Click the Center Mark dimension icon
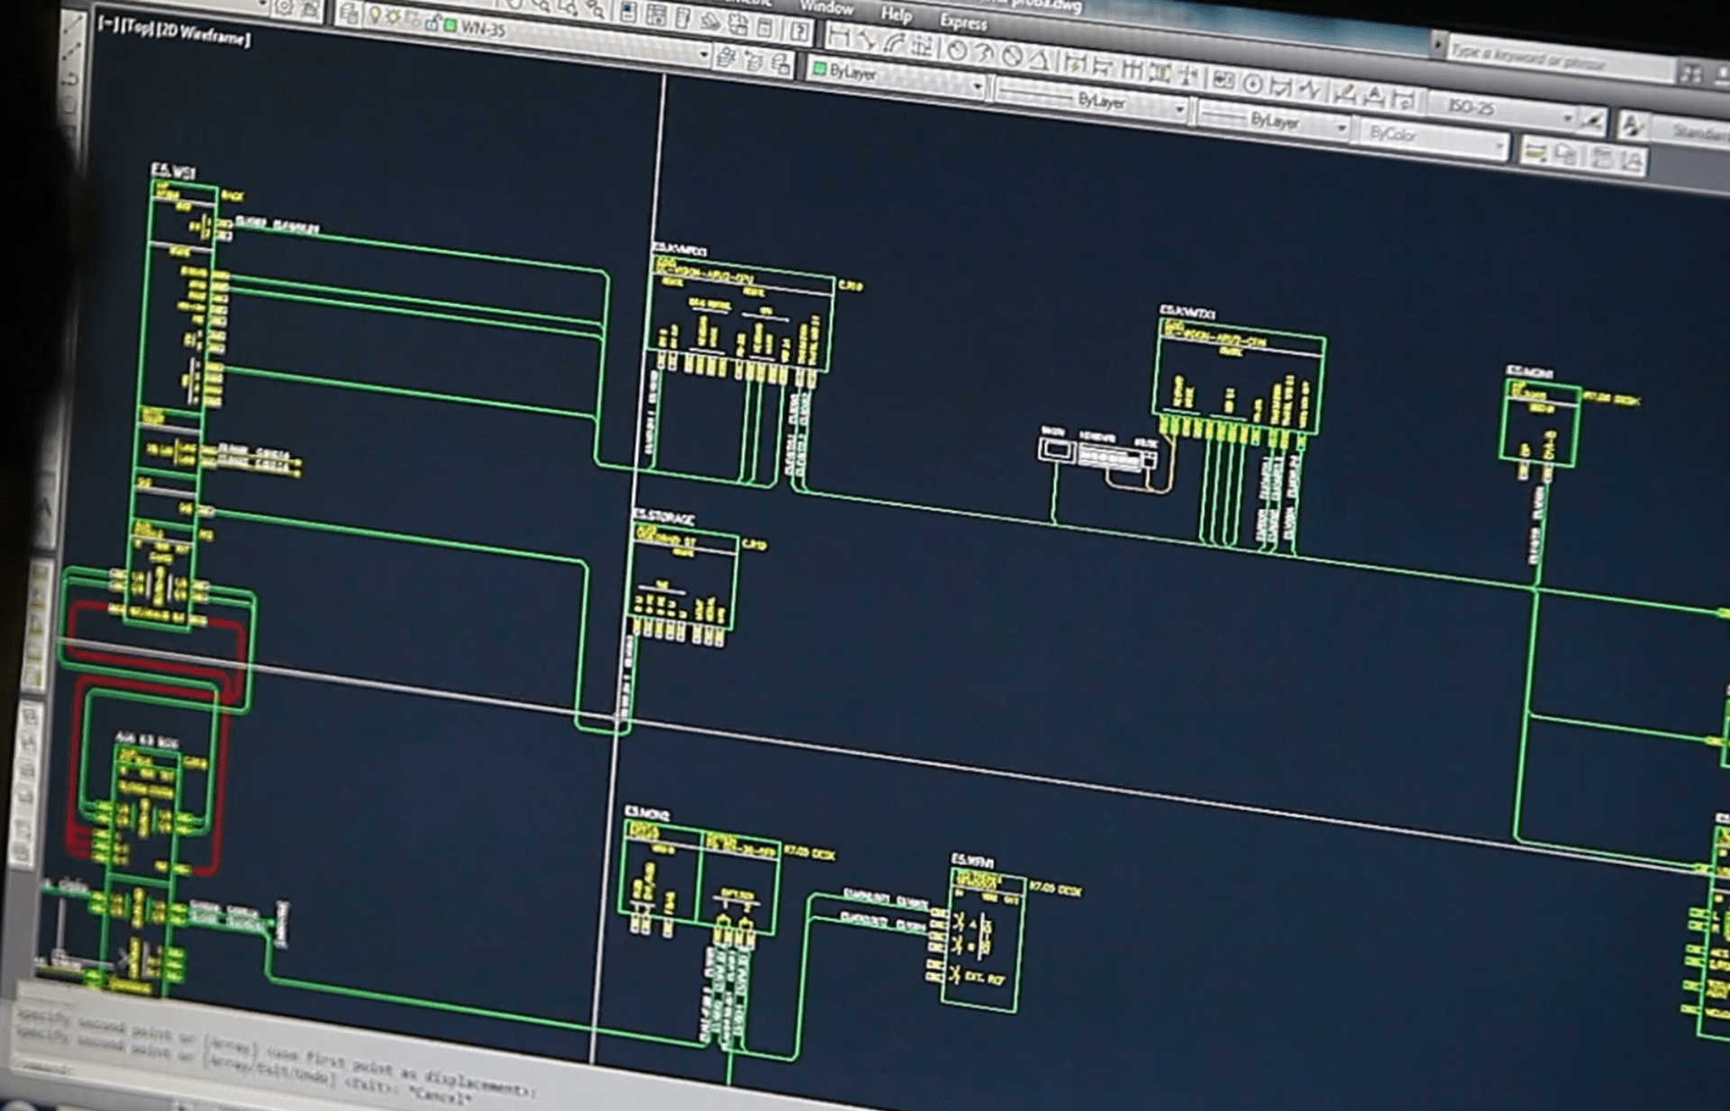 [1252, 84]
